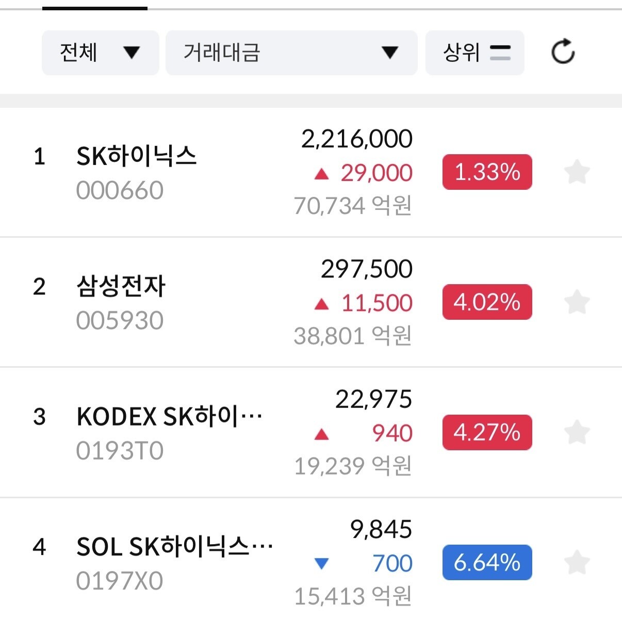Tap the red 4.27% badge

pos(487,432)
